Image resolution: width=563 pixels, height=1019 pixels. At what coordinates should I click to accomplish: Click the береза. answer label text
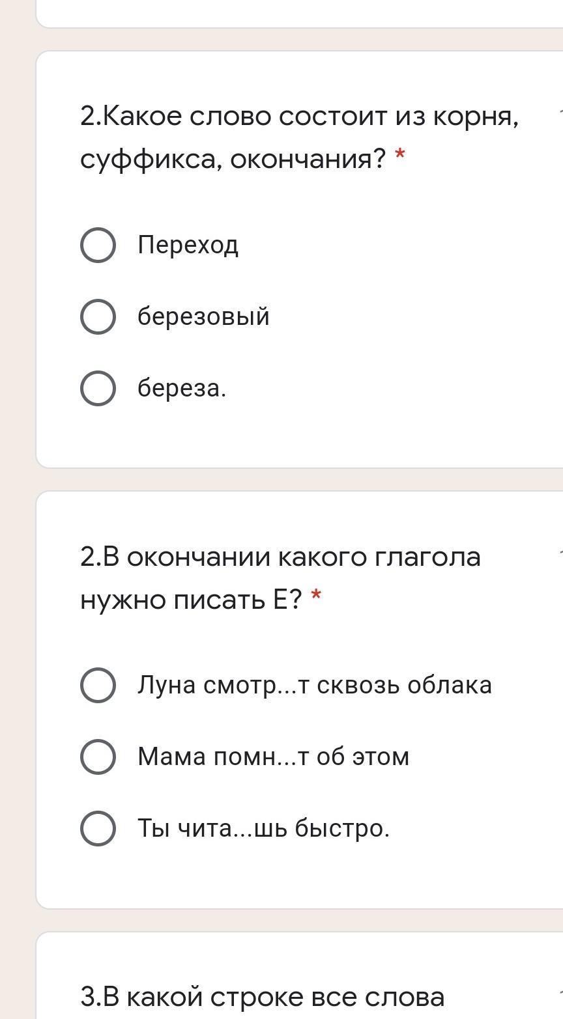[x=182, y=389]
